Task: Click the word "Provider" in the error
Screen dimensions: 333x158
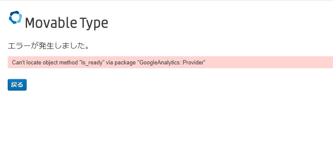Action: point(193,63)
